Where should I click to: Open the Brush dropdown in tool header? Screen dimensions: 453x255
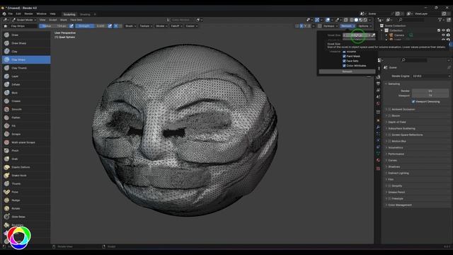[x=130, y=26]
